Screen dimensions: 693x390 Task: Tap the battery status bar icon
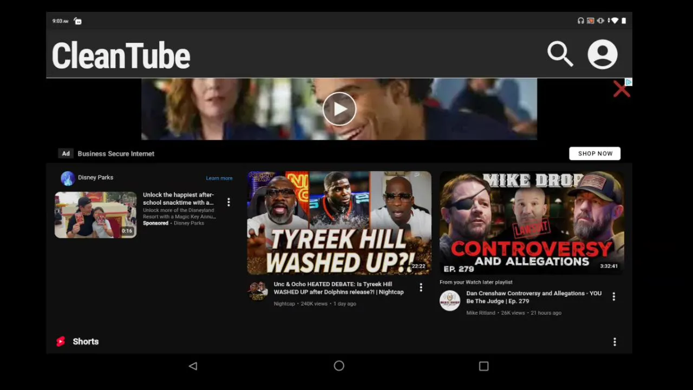[624, 21]
